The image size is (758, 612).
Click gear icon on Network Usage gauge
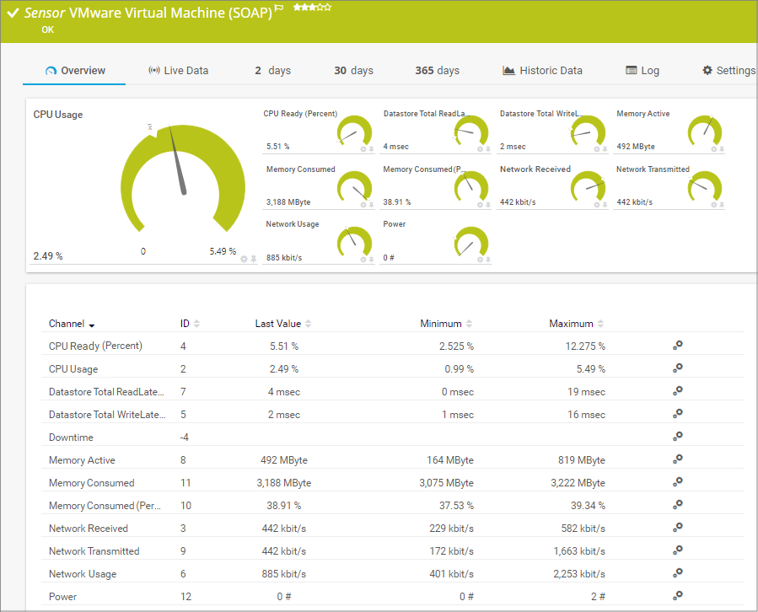(363, 260)
